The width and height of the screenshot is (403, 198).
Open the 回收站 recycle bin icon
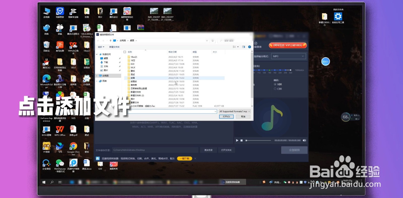(47, 47)
